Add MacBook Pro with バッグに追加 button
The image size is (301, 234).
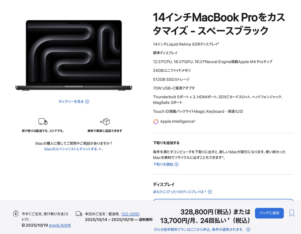pyautogui.click(x=269, y=213)
